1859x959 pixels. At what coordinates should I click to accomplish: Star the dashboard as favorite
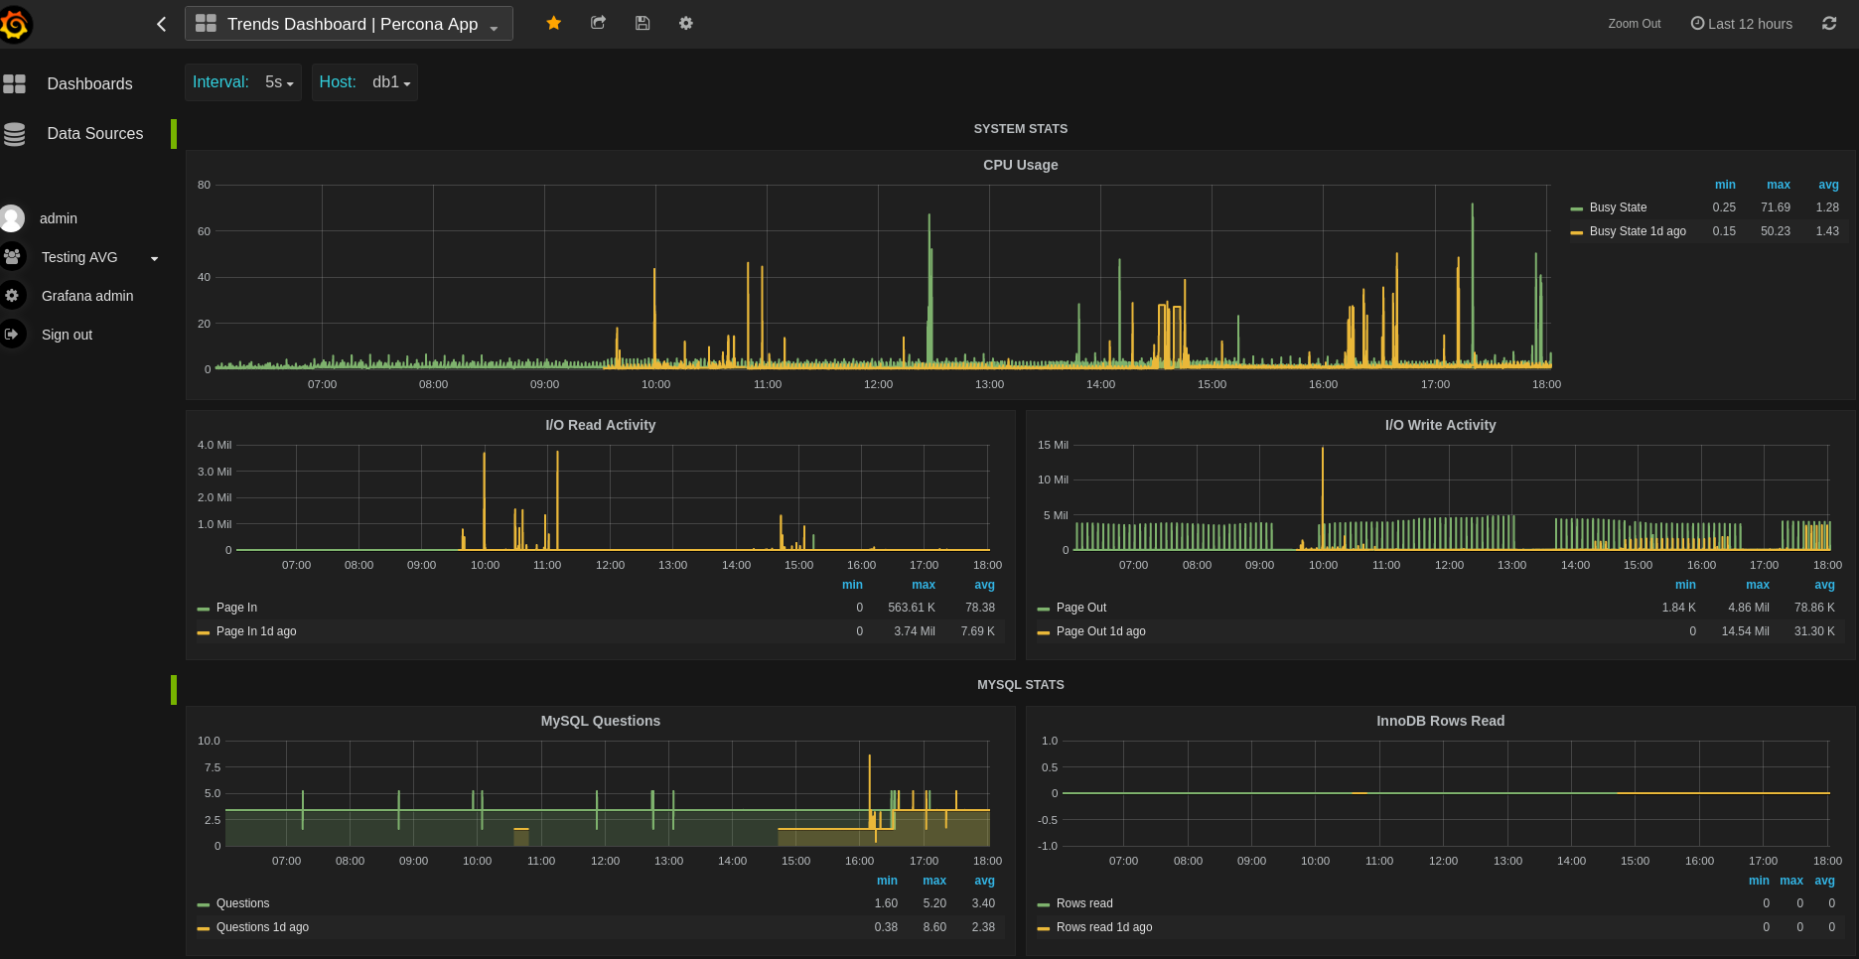pos(554,23)
